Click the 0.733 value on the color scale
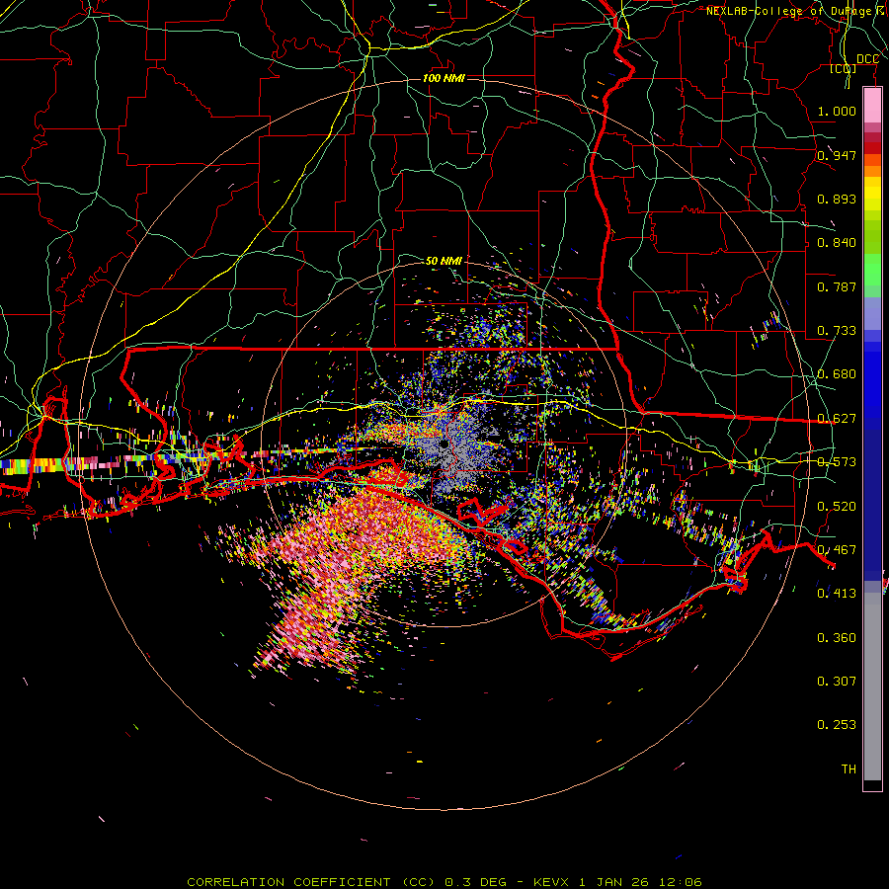Viewport: 889px width, 889px height. coord(837,331)
